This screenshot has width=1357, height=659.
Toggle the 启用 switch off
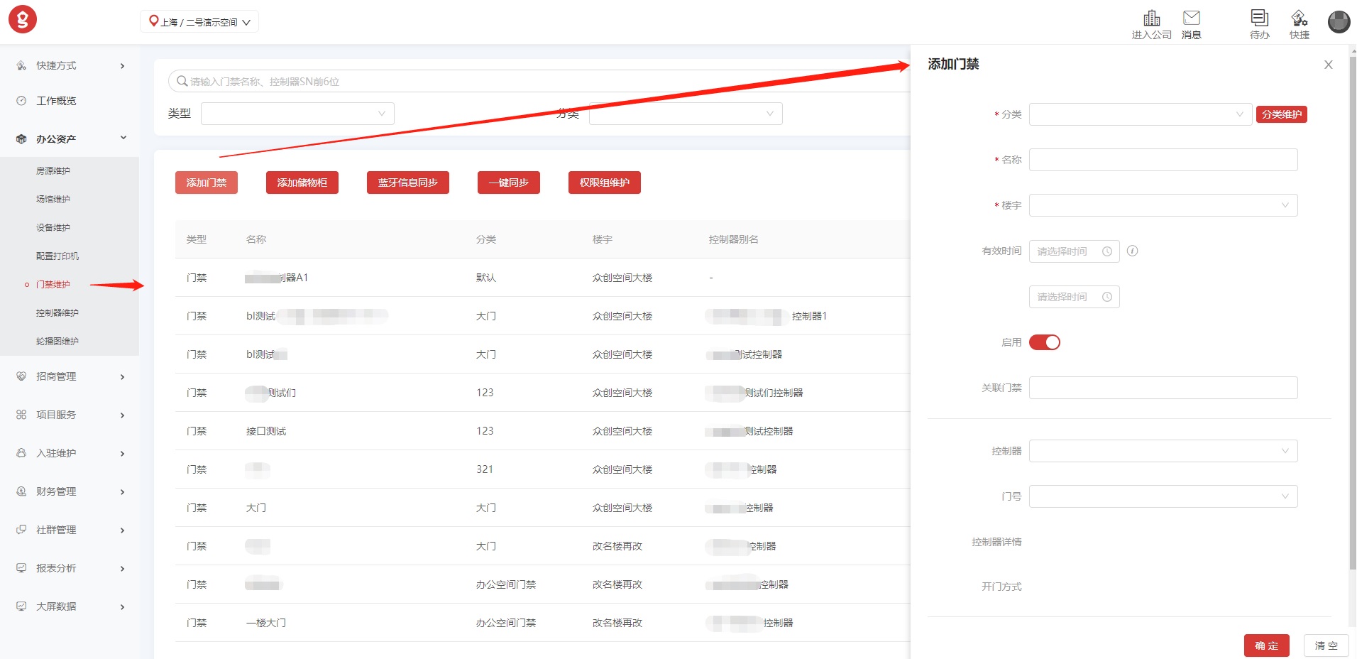pos(1044,342)
